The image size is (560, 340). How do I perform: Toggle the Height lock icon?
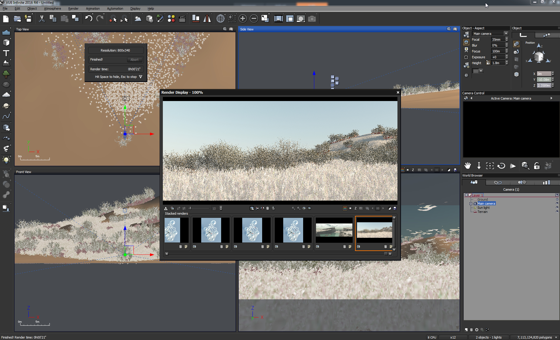488,63
